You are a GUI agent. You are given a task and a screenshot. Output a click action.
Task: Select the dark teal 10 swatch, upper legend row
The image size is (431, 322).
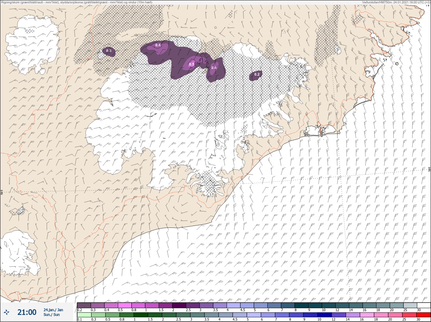(329, 305)
